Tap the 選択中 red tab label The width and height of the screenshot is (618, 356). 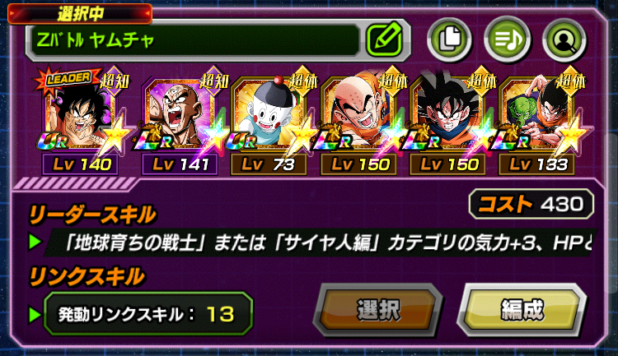coord(80,14)
